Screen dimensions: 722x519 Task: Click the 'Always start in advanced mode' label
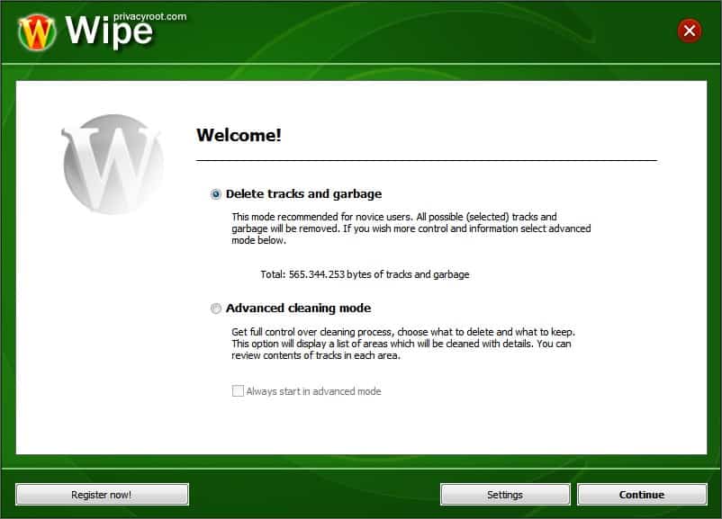click(313, 391)
